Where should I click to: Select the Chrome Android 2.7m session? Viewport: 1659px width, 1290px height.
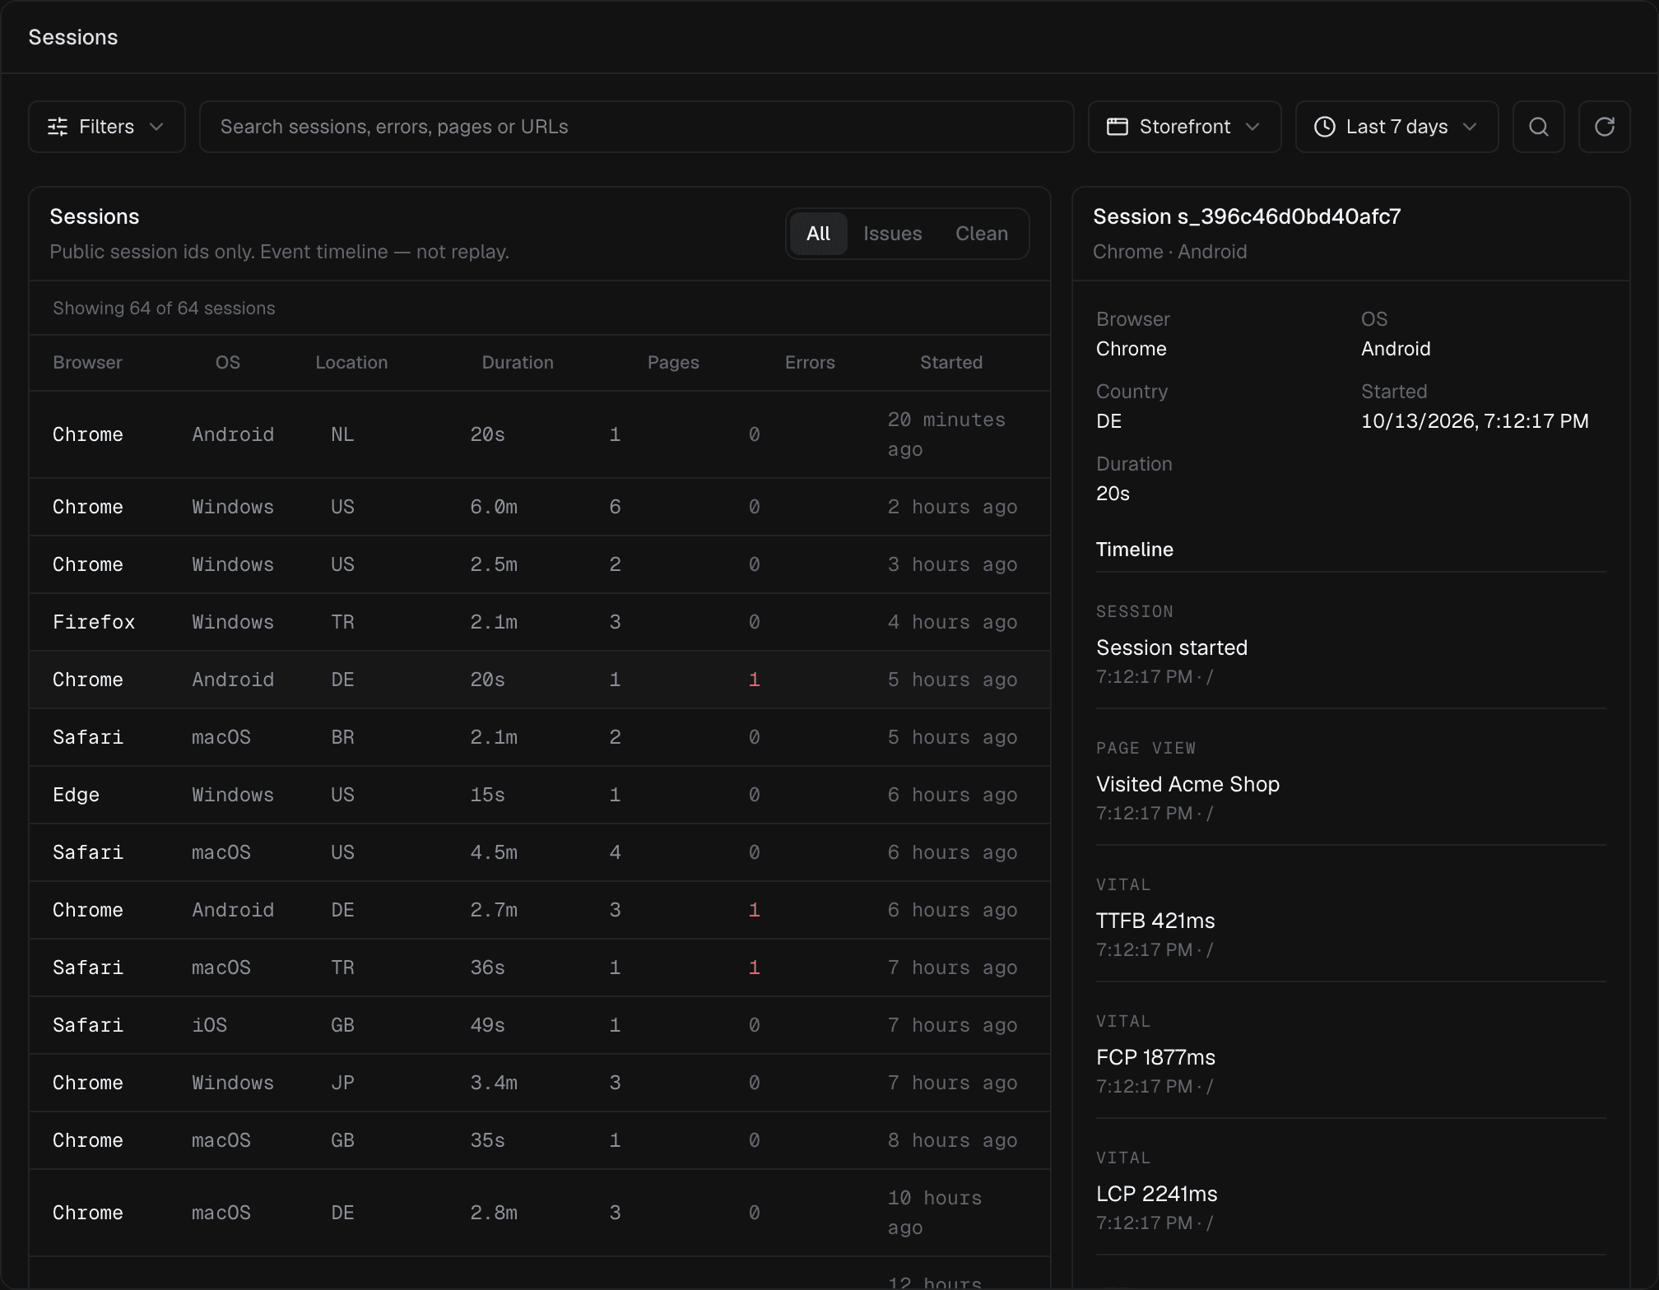540,910
